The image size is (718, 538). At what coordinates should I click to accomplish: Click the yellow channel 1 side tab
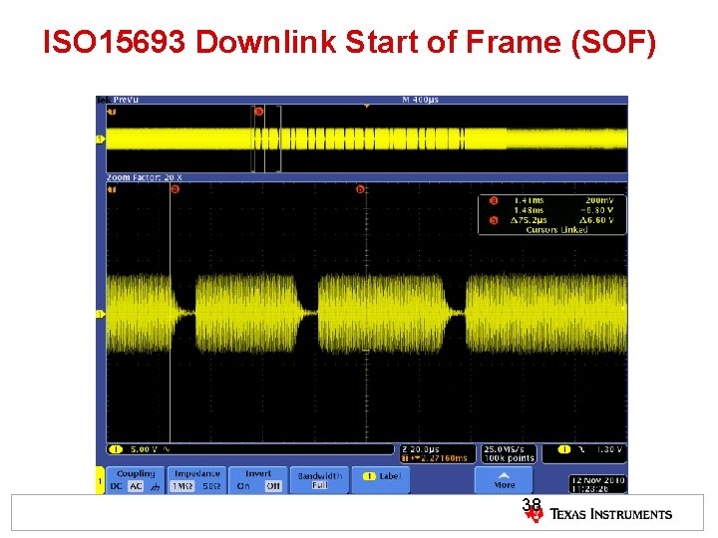click(100, 480)
